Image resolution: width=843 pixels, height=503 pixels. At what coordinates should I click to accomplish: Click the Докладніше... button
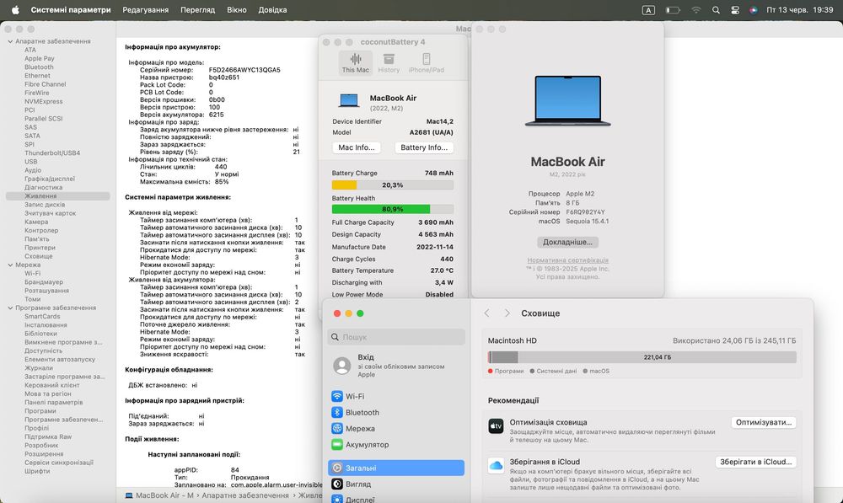coord(567,242)
